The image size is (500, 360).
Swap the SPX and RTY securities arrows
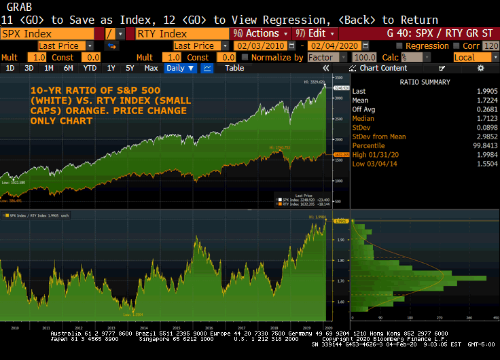pos(111,46)
